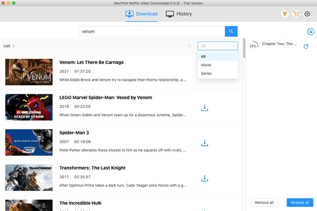Select the Spider-Man 3 title text
Viewport: 317px width, 211px height.
[x=74, y=133]
